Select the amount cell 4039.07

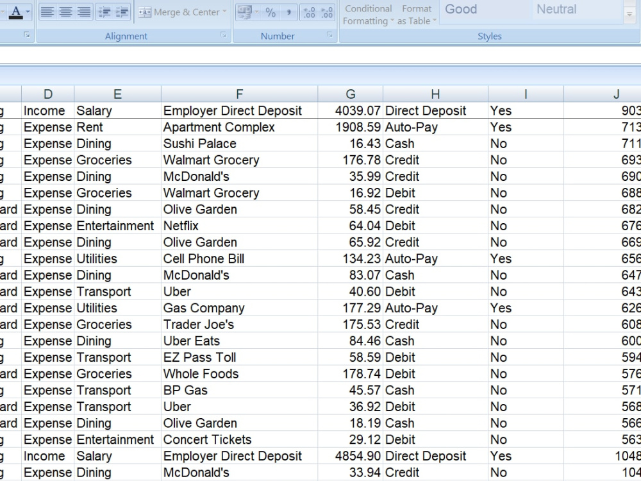(351, 110)
